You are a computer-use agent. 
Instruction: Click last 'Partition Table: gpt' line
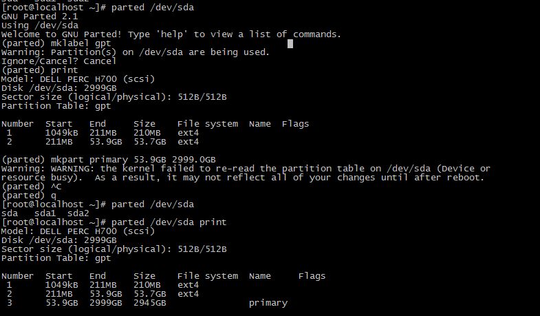[x=56, y=258]
